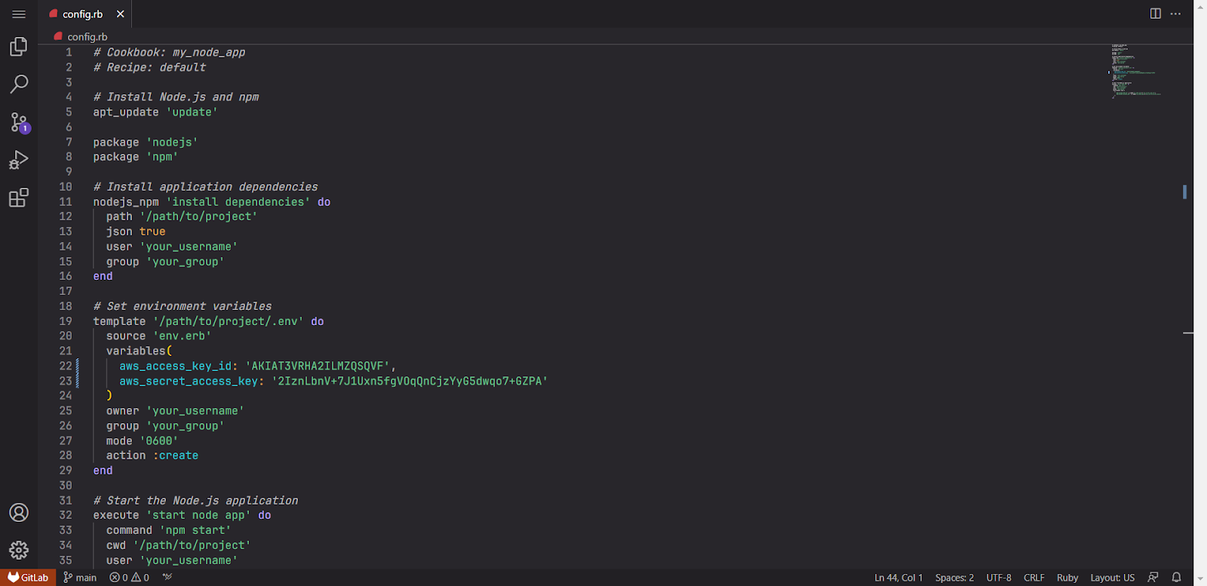Click the apt_update 'update' line
Viewport: 1207px width, 586px height.
pyautogui.click(x=155, y=112)
